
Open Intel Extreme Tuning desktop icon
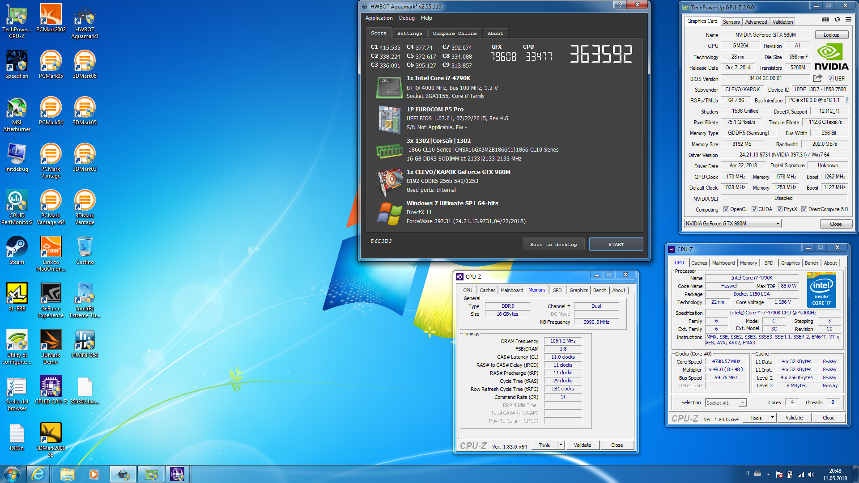(85, 300)
